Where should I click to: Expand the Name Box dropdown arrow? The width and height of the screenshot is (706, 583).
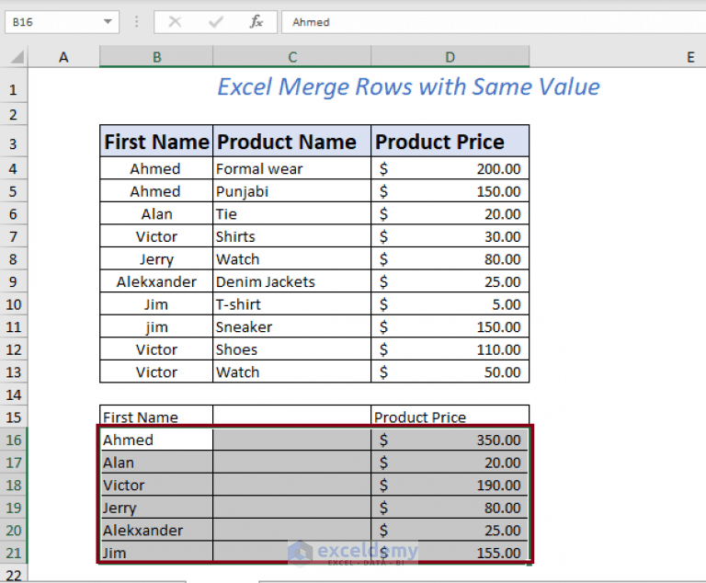tap(108, 22)
